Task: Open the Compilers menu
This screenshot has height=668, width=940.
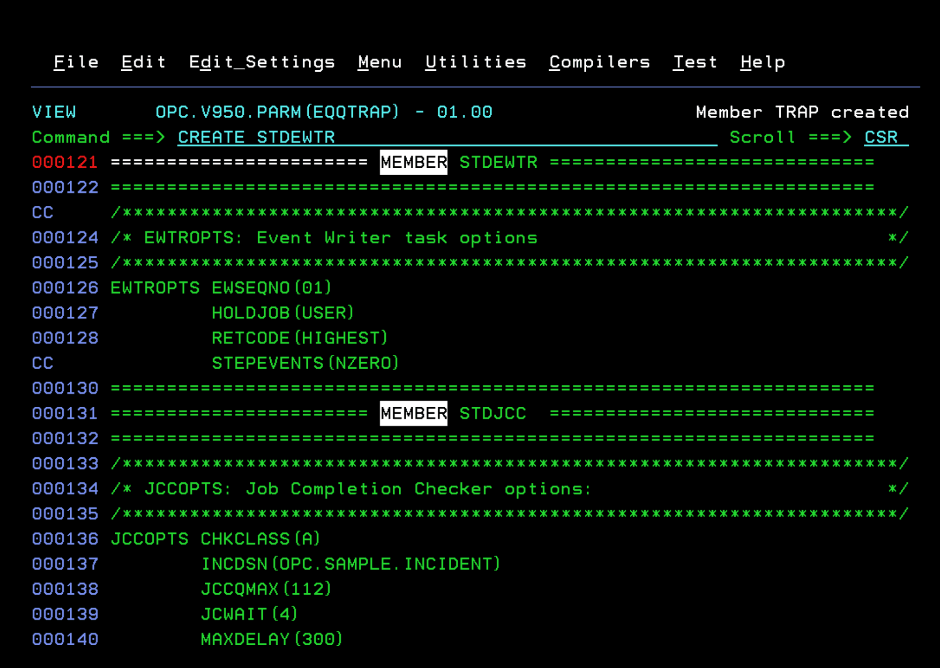Action: (599, 62)
